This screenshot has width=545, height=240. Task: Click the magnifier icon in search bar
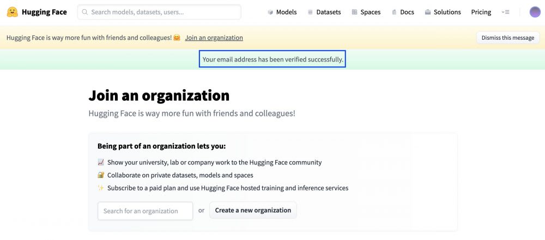[84, 12]
